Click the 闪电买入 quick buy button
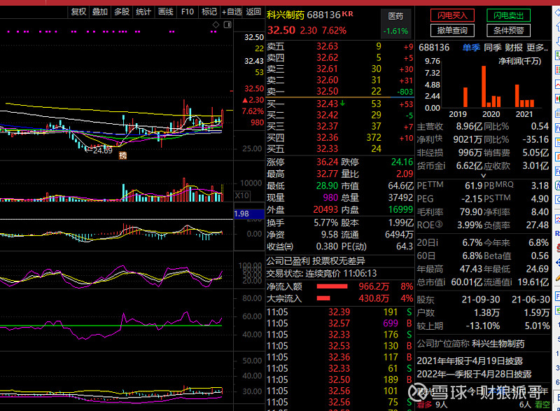 point(452,15)
